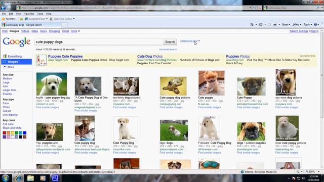Open the Safety dropdown menu

tap(297, 24)
